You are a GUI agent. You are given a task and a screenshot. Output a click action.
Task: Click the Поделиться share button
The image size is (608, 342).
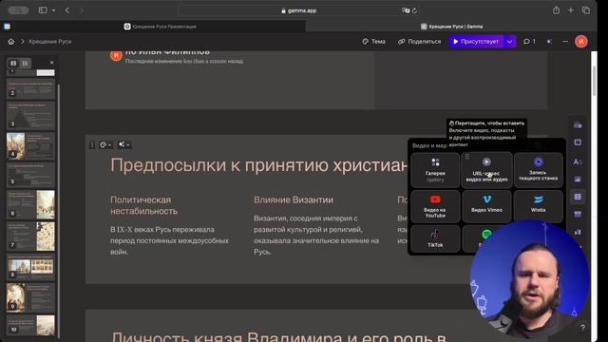(x=420, y=42)
